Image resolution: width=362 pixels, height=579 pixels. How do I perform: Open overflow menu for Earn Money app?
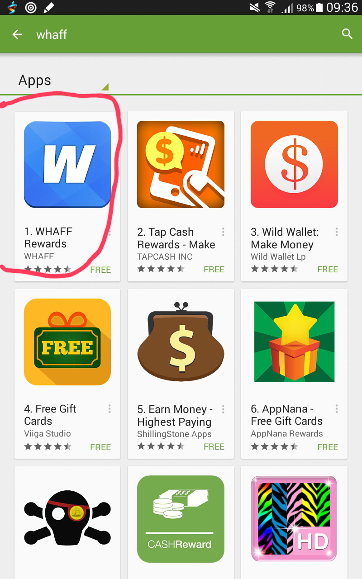pos(223,409)
